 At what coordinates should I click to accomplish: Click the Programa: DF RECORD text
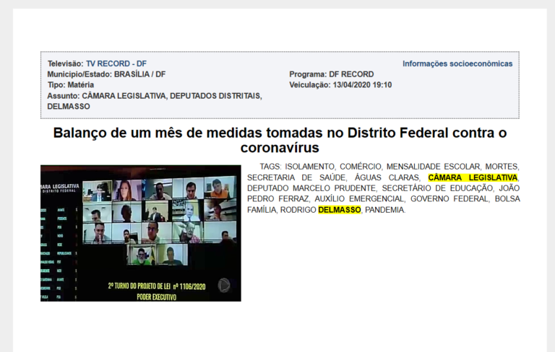(331, 74)
